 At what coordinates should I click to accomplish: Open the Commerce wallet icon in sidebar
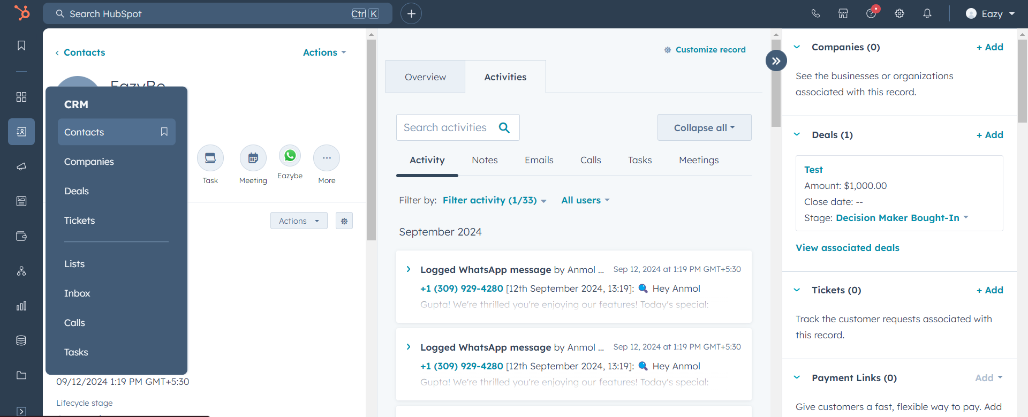[x=21, y=236]
